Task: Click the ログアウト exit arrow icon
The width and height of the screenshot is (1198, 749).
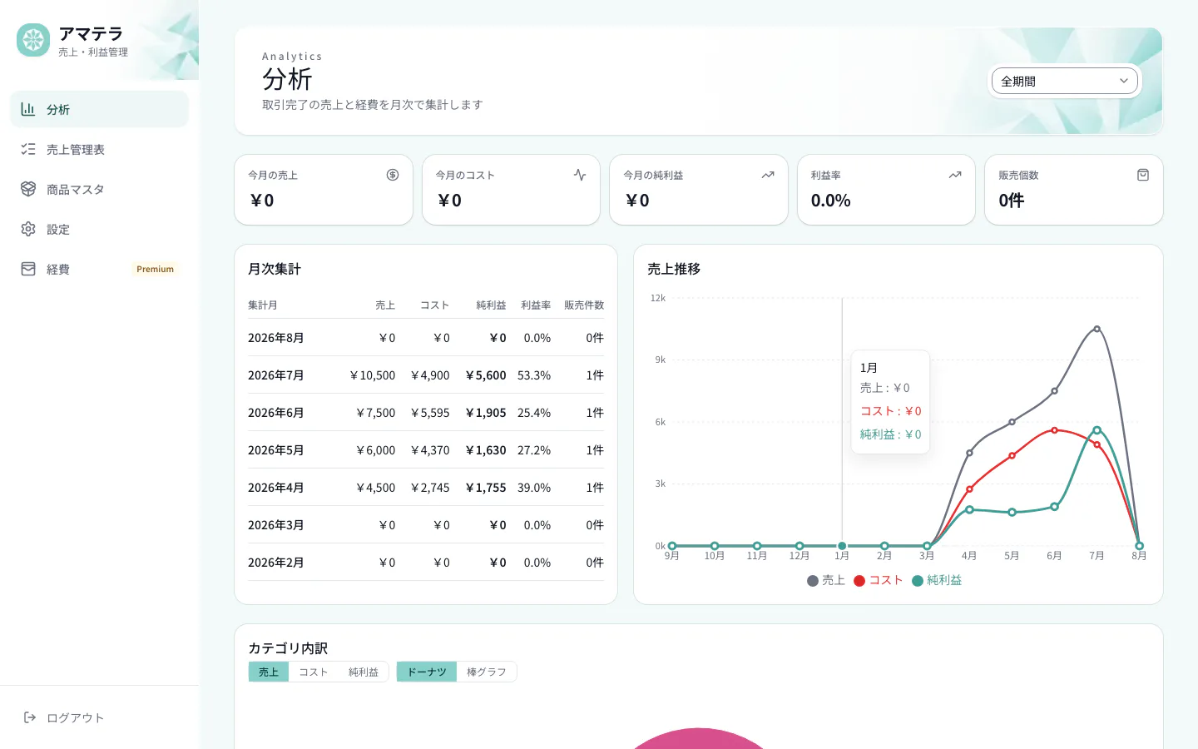Action: pyautogui.click(x=30, y=717)
